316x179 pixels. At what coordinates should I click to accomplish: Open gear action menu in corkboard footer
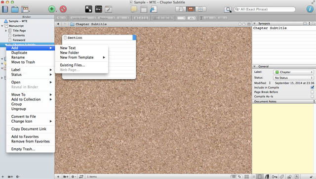74,177
